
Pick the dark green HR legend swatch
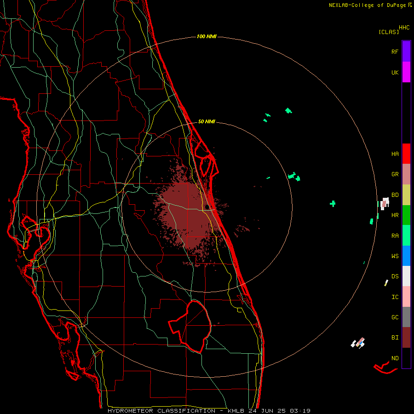pos(406,215)
